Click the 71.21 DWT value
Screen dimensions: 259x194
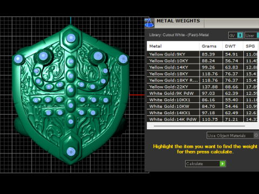[231, 119]
